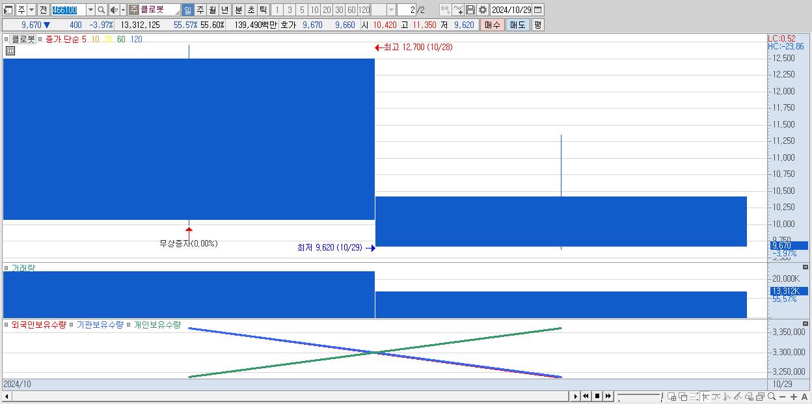Play the chart replay
The width and height of the screenshot is (812, 404).
(x=575, y=396)
